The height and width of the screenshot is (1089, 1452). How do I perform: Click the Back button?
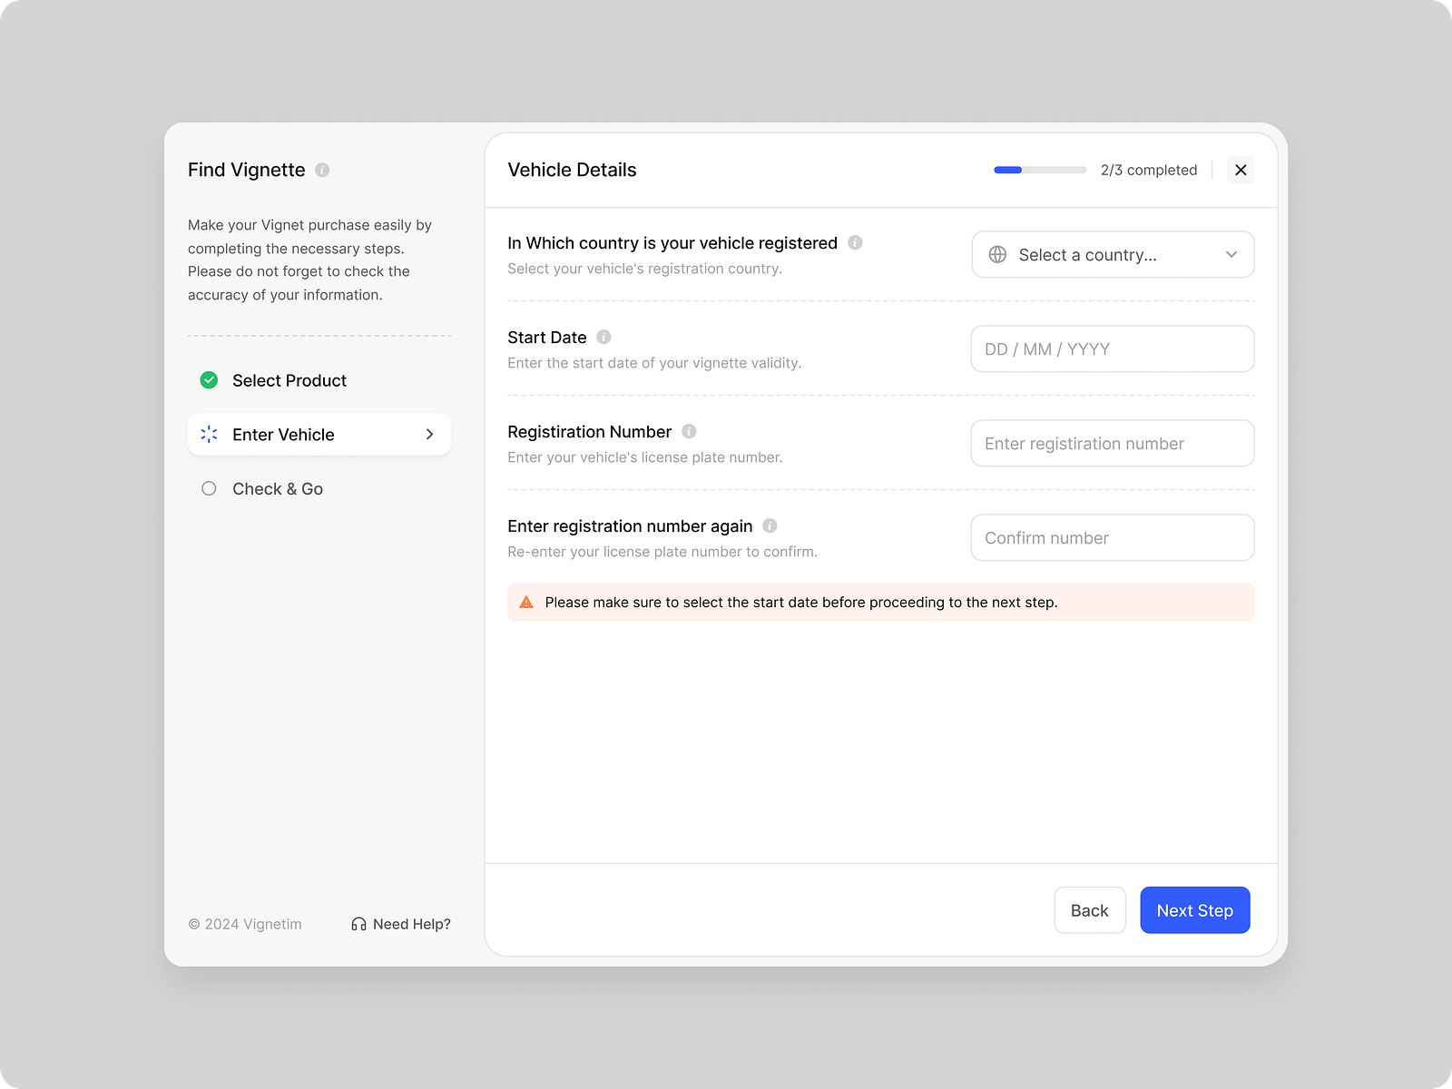1089,910
